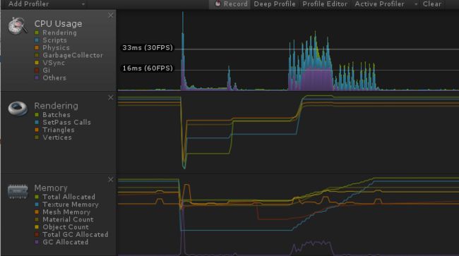Toggle the Physics color swatch
This screenshot has width=459, height=256.
37,48
